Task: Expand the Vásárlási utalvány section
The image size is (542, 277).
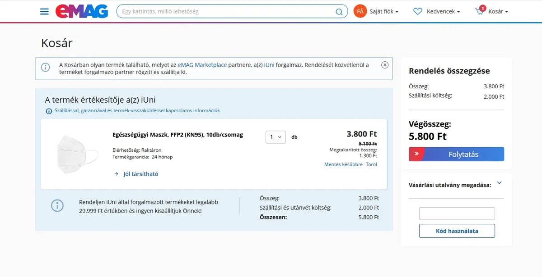Action: coord(499,183)
